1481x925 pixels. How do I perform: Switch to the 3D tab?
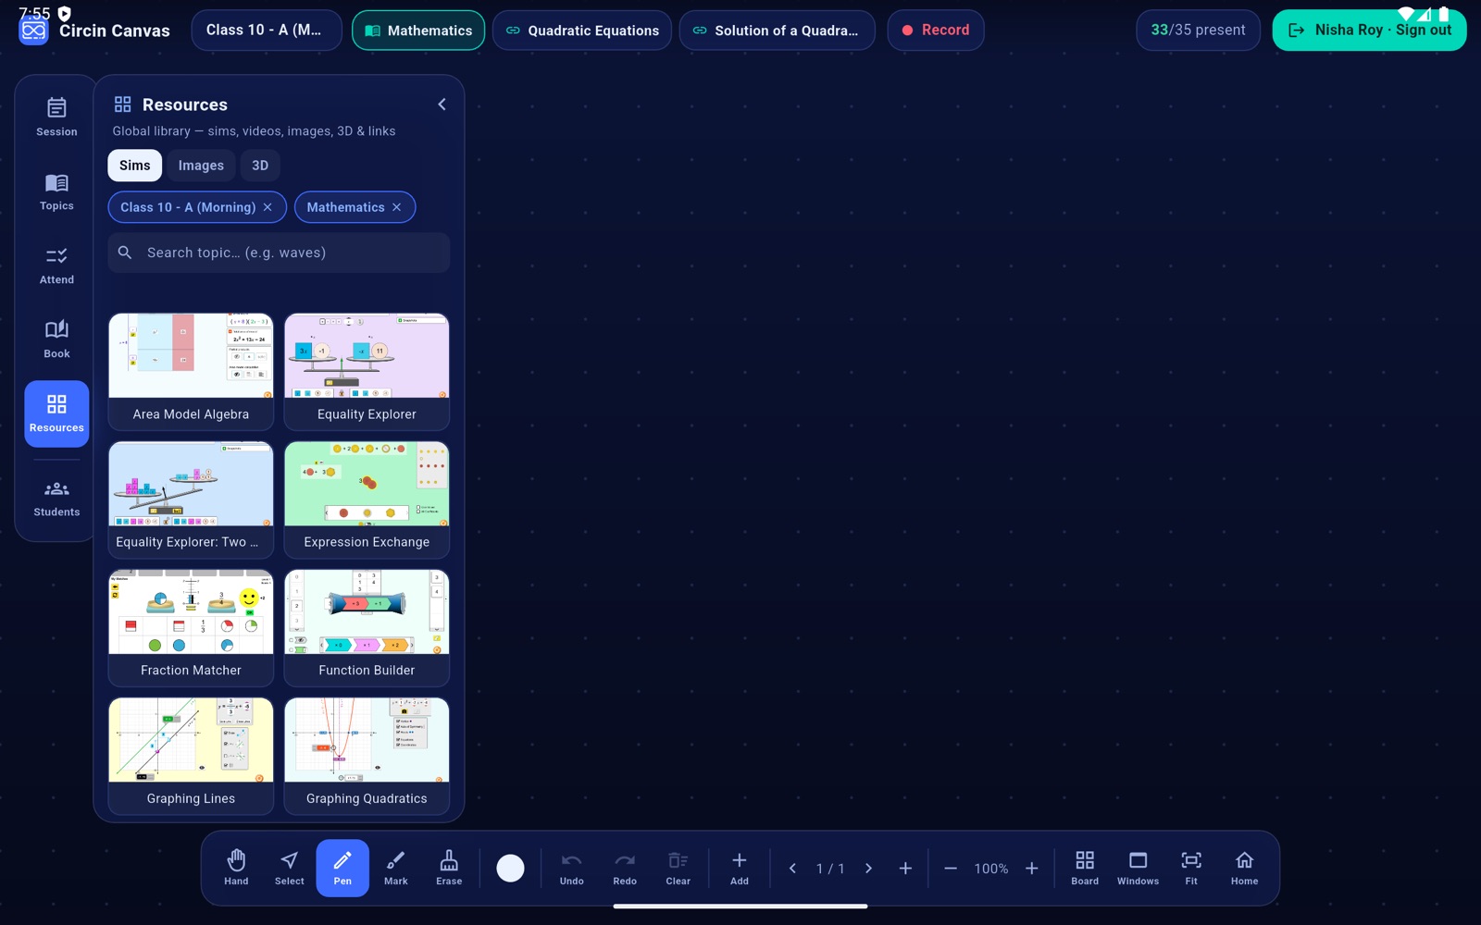[260, 166]
